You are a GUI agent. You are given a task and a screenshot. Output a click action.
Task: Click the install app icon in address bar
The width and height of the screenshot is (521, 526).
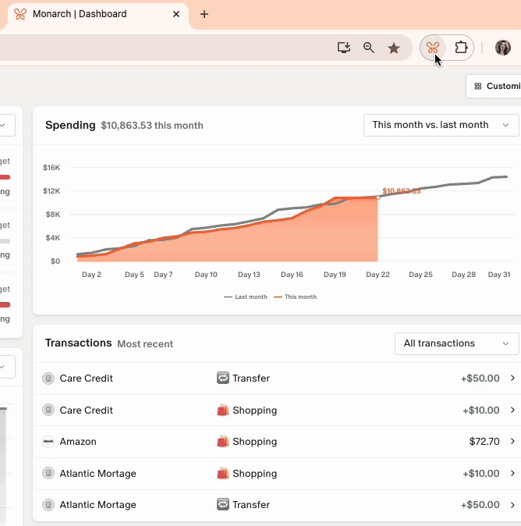pyautogui.click(x=343, y=48)
